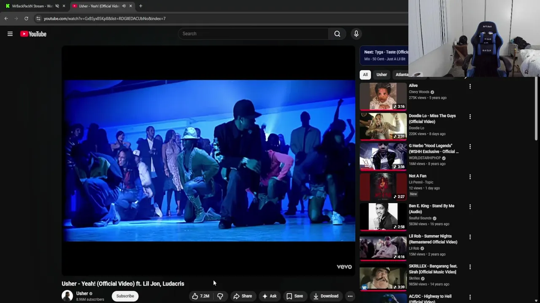This screenshot has width=540, height=303.
Task: Reload the YouTube page
Action: click(x=26, y=19)
